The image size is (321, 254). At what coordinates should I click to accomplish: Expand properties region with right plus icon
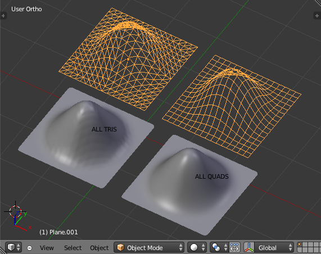pyautogui.click(x=317, y=16)
